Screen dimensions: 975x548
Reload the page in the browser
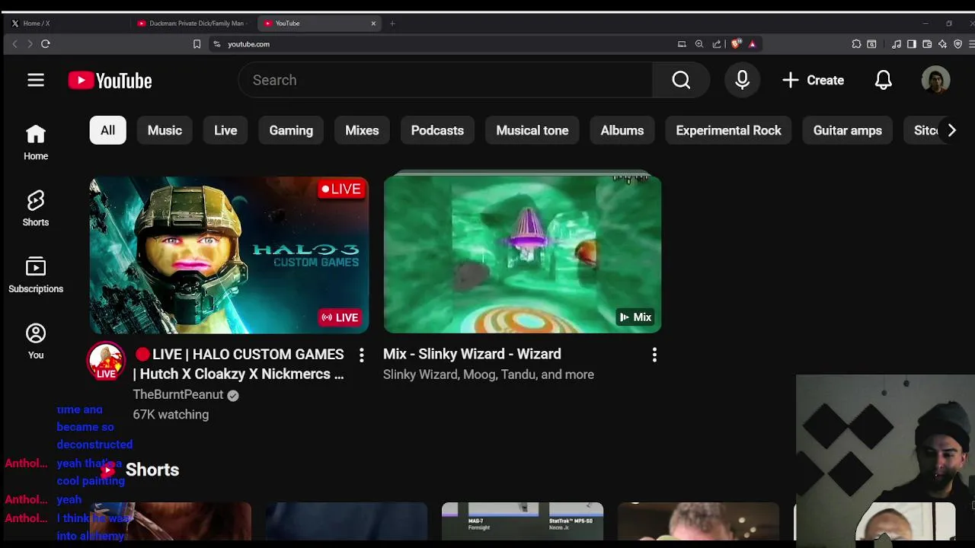46,44
